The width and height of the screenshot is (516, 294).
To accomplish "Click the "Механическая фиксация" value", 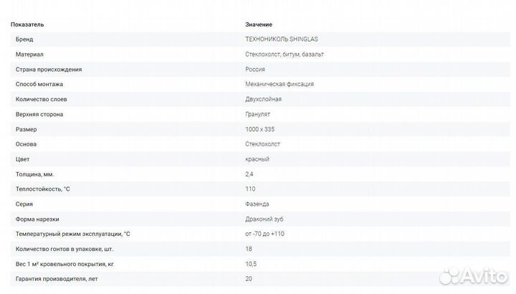I will [x=279, y=84].
